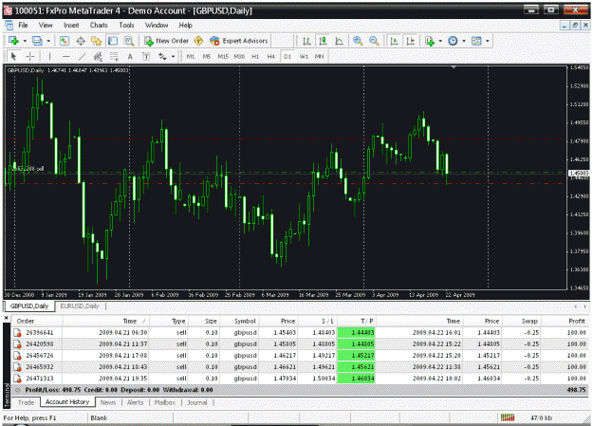This screenshot has height=426, width=593.
Task: Set the timeframe to H4
Action: [x=271, y=57]
